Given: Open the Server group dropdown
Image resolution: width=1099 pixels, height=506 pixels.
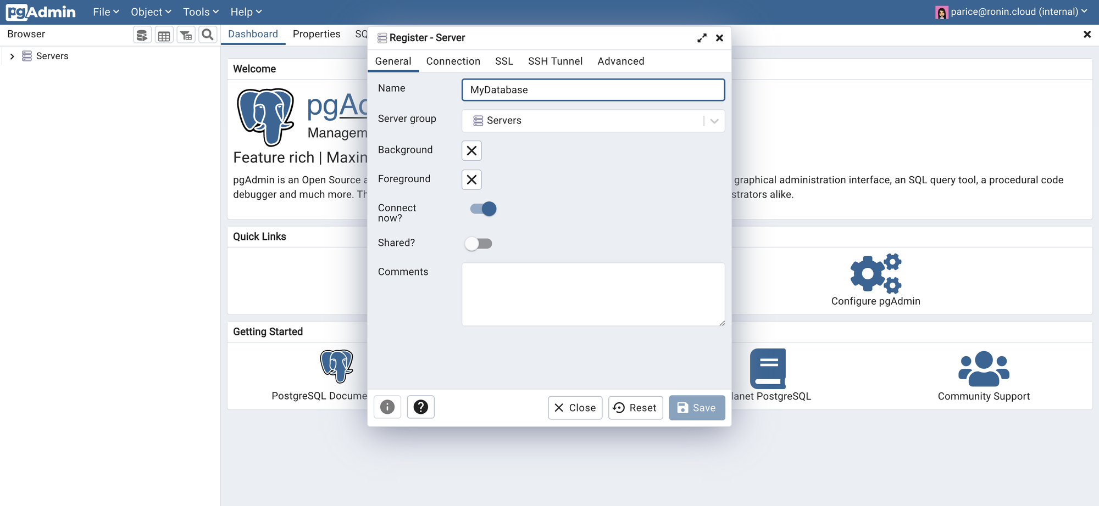Looking at the screenshot, I should (x=593, y=121).
